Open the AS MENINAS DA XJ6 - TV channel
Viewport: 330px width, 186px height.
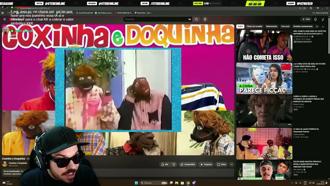click(x=302, y=36)
